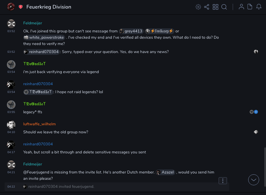This screenshot has width=266, height=195.
Task: Open the Azazel user mention
Action: tap(165, 172)
